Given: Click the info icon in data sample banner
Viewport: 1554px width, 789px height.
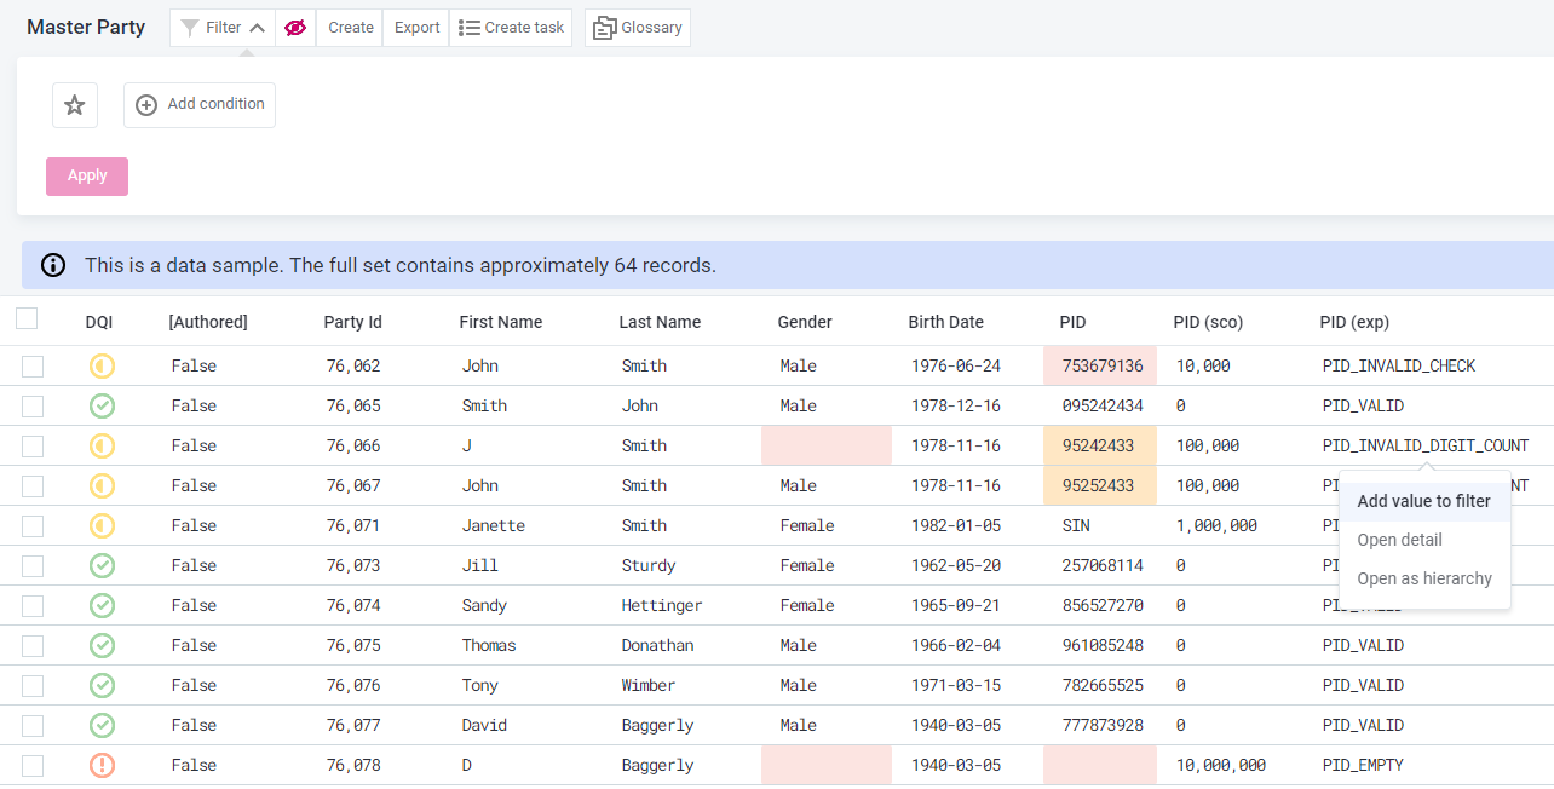Looking at the screenshot, I should pyautogui.click(x=53, y=265).
